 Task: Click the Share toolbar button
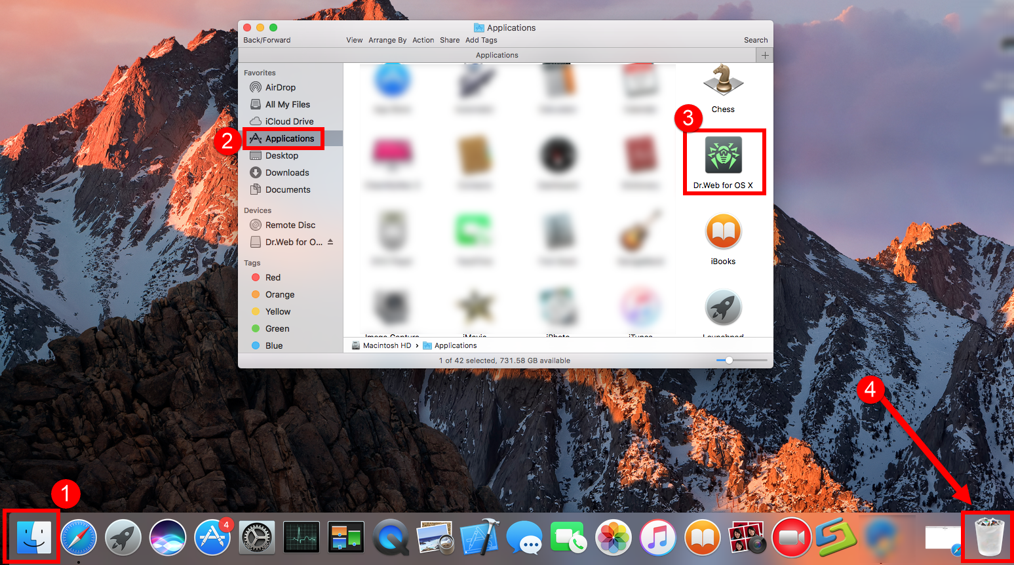click(x=449, y=40)
